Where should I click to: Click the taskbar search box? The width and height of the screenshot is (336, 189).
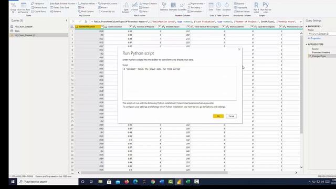pyautogui.click(x=48, y=182)
